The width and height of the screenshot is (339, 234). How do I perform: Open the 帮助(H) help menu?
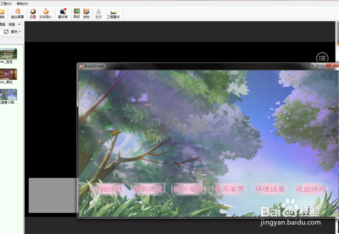click(22, 4)
